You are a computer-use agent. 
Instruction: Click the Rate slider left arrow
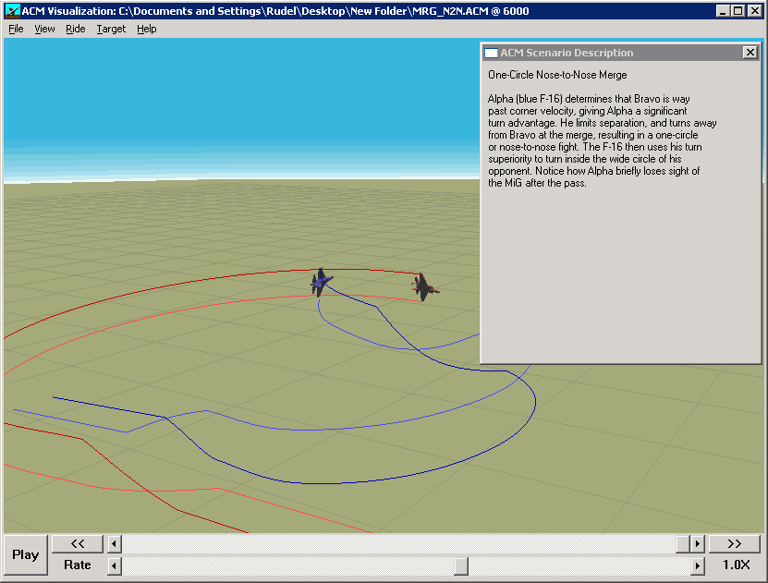coord(115,565)
